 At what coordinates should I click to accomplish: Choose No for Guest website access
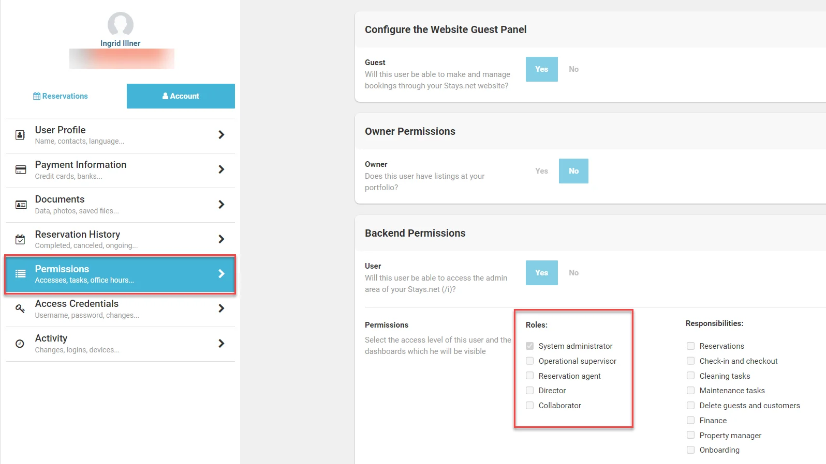coord(573,69)
